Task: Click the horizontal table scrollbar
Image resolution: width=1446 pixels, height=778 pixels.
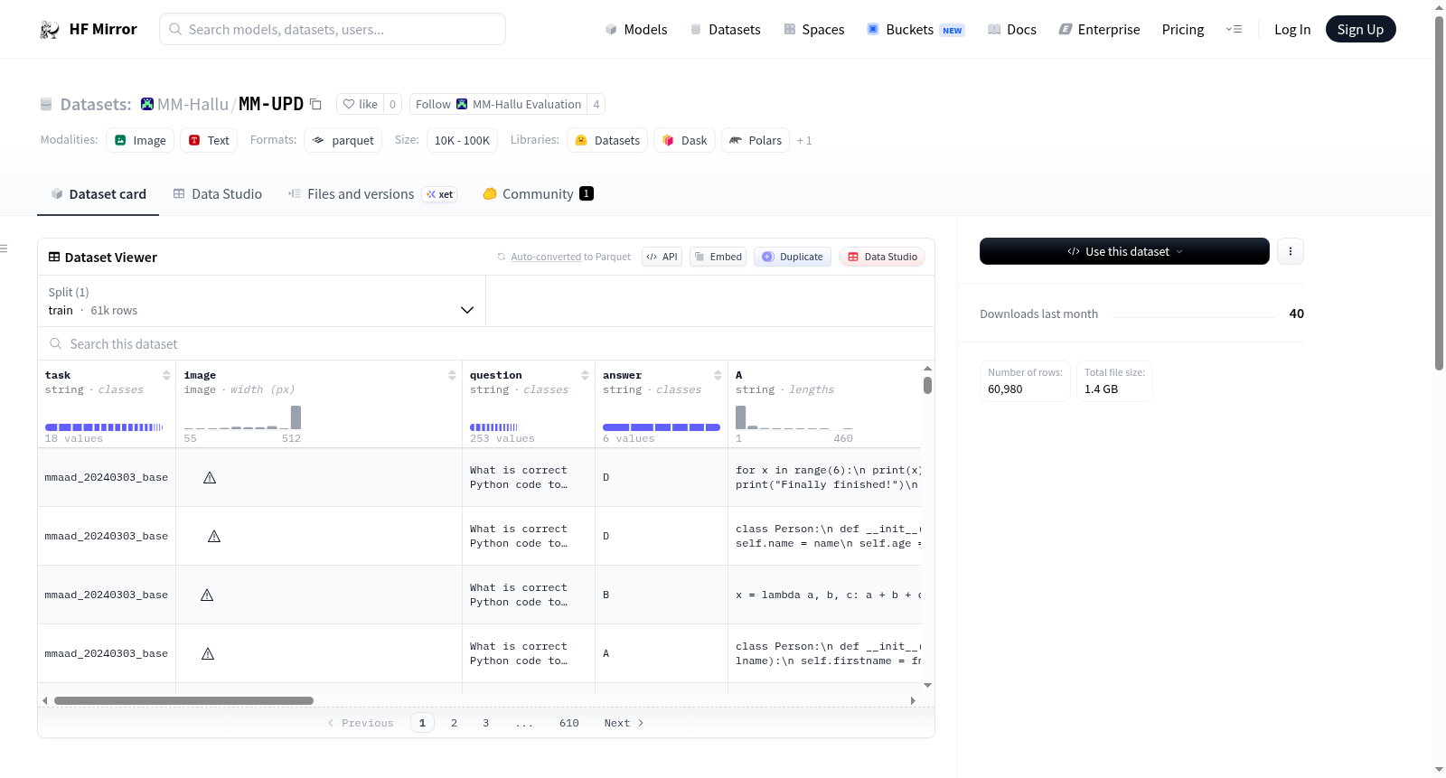Action: (x=183, y=700)
